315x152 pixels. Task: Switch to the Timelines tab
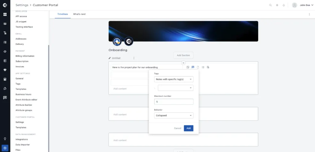click(63, 14)
